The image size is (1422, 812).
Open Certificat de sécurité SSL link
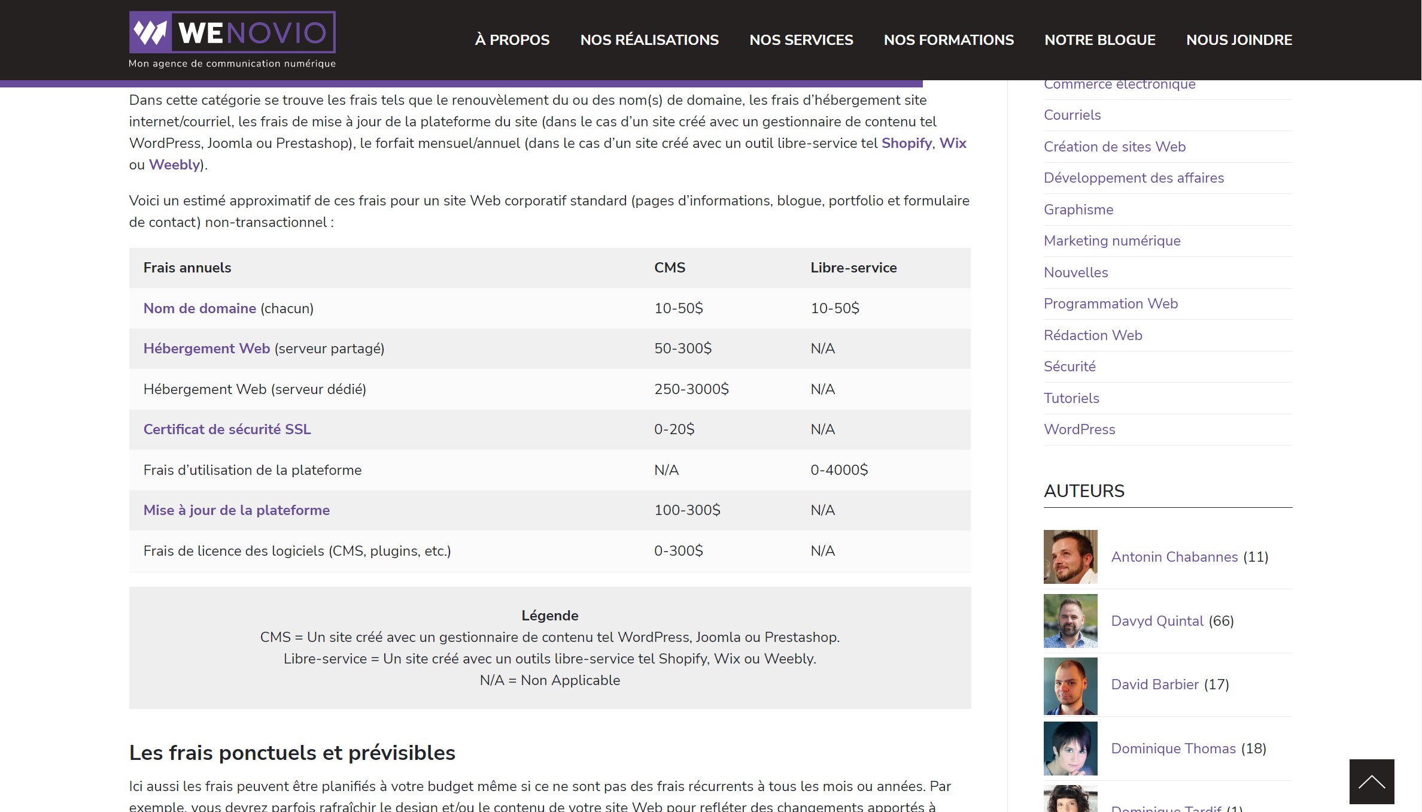227,429
